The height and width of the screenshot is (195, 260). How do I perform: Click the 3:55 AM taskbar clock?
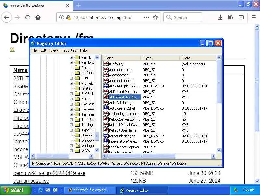[x=248, y=190]
